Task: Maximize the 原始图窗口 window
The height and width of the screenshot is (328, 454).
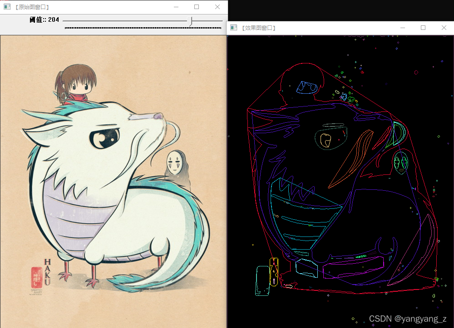Action: click(x=197, y=7)
